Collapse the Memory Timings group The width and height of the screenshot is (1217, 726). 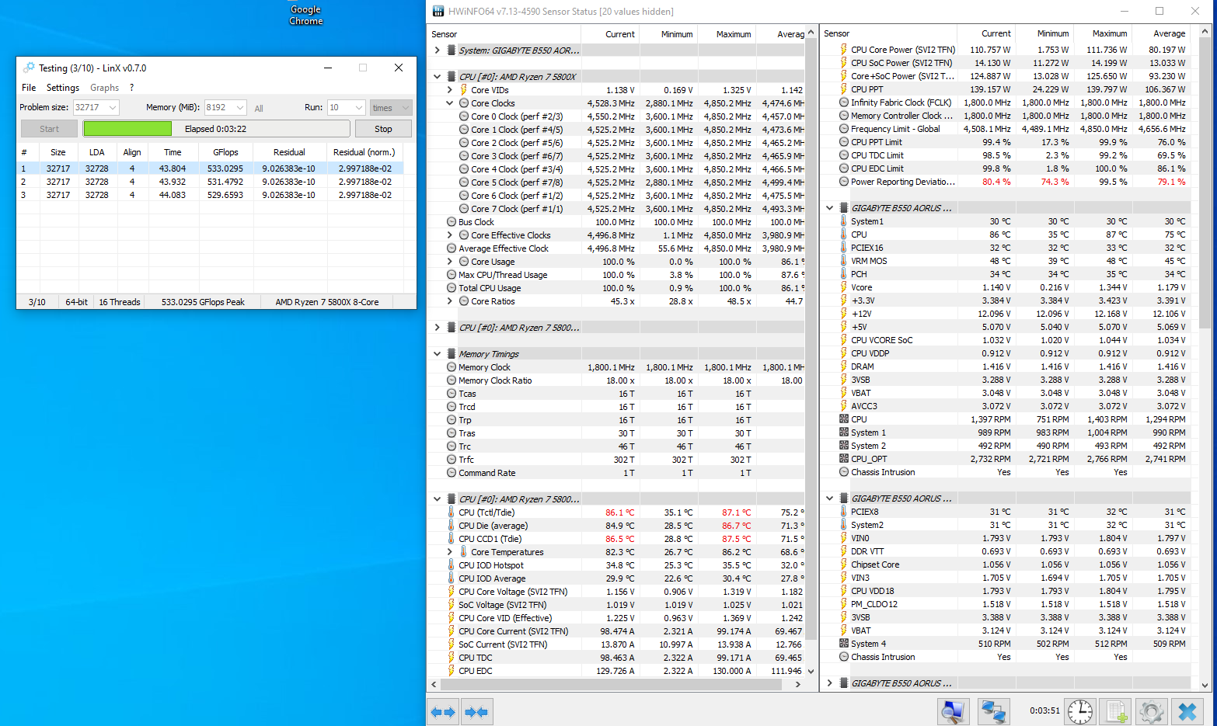pos(438,354)
